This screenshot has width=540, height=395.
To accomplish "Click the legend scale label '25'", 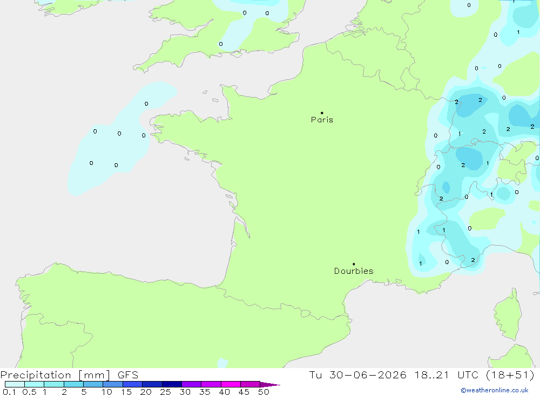I will click(x=166, y=392).
